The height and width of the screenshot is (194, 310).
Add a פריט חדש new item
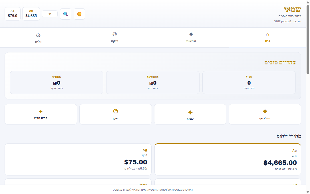(41, 114)
